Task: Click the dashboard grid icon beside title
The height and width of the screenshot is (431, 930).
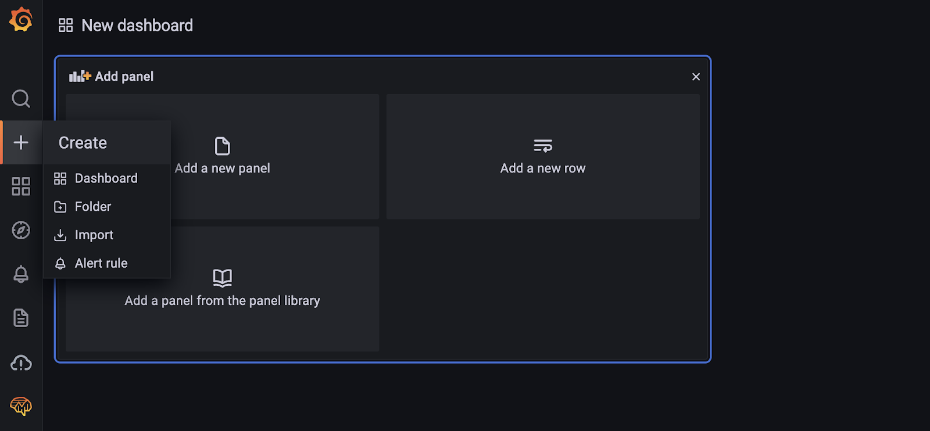Action: point(66,26)
